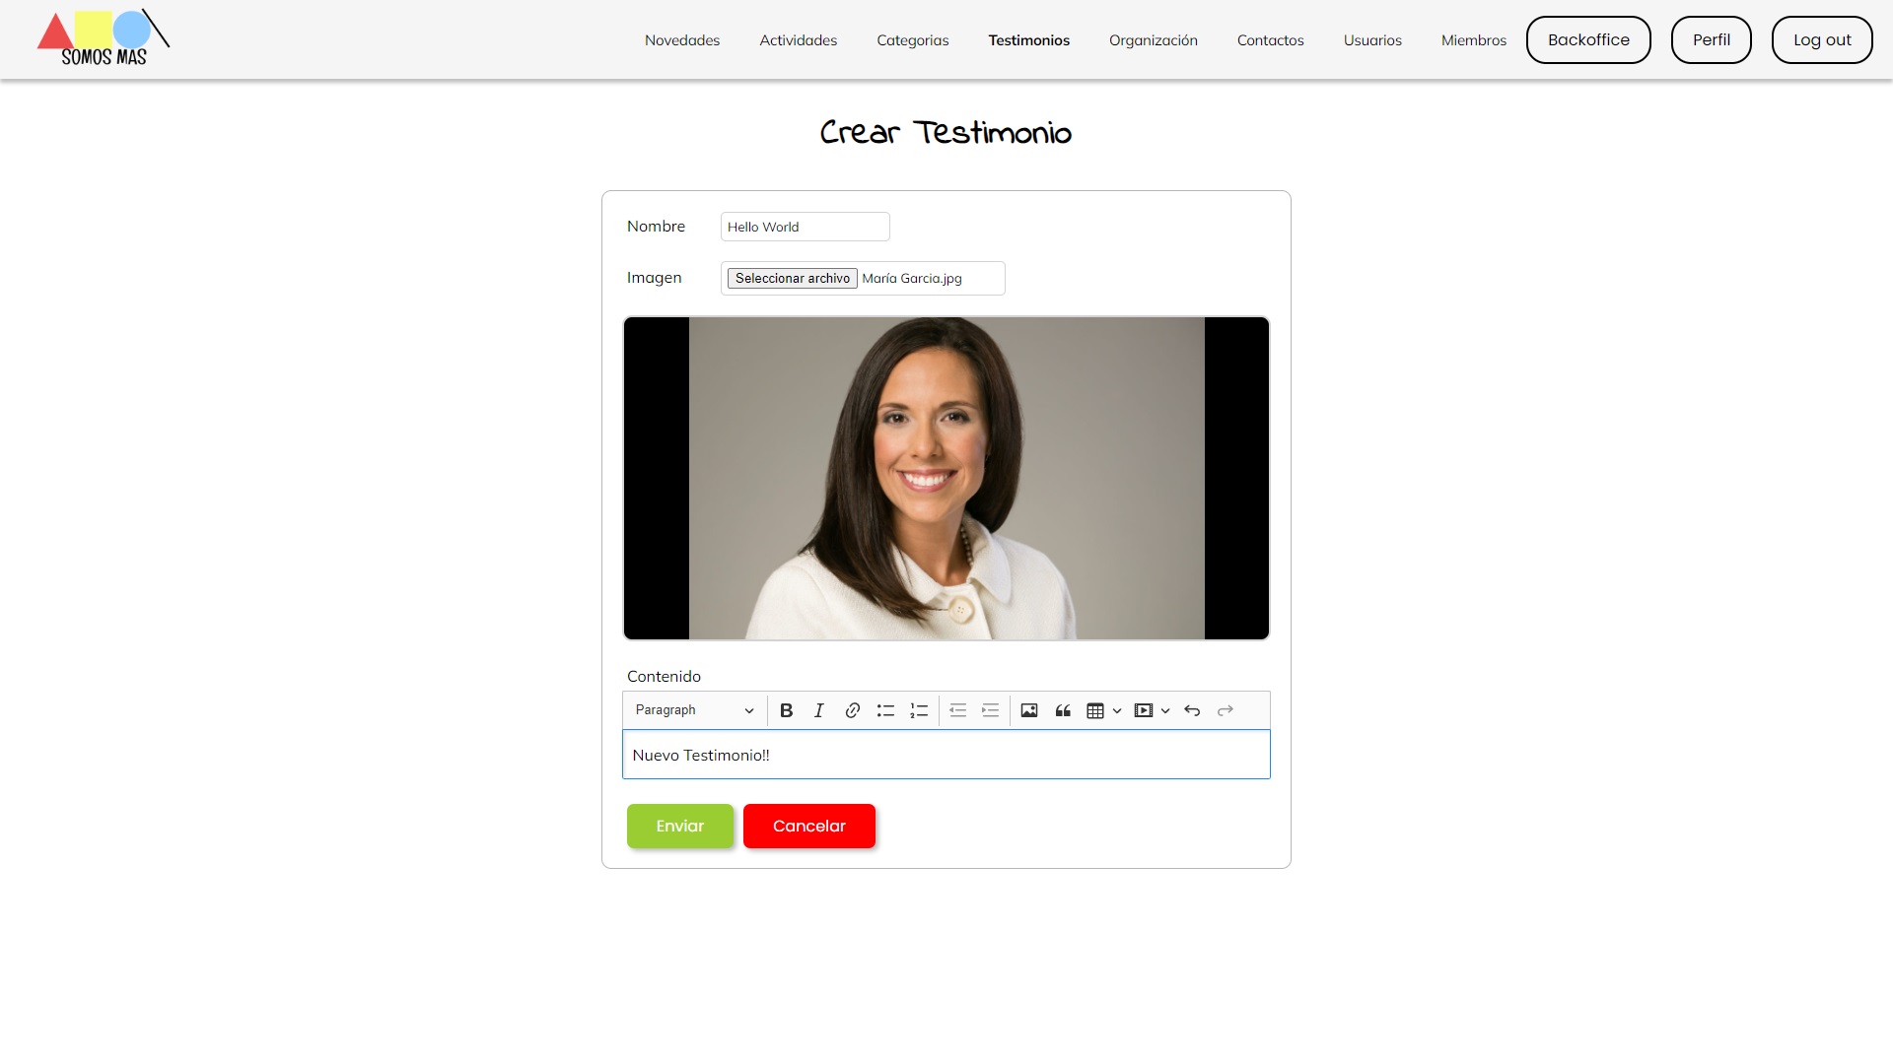Toggle italic formatting in editor

818,710
